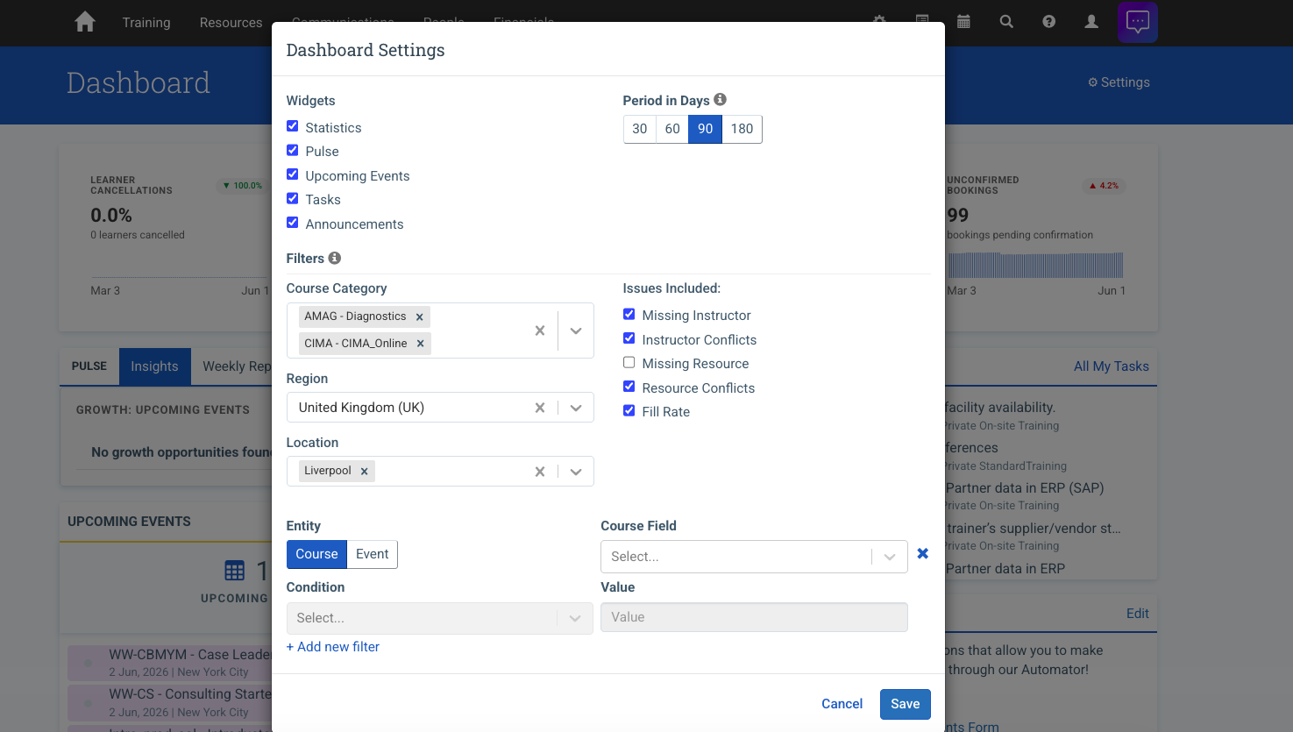
Task: Open the Training menu
Action: (146, 23)
